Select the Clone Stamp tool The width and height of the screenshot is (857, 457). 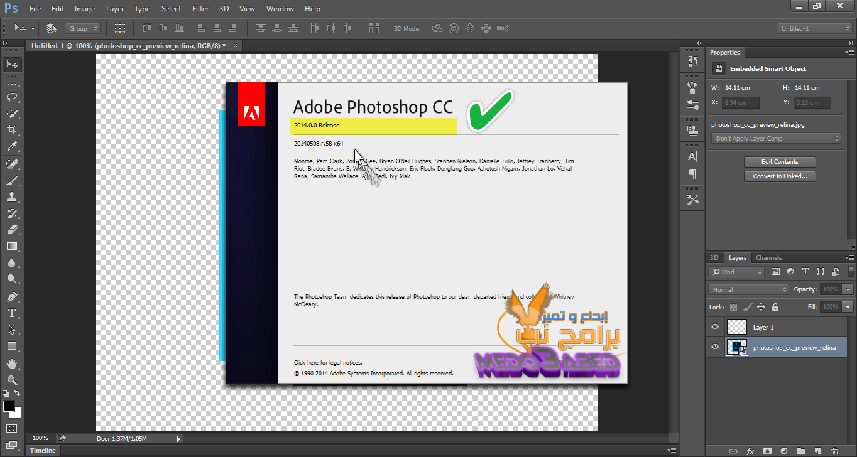(12, 197)
